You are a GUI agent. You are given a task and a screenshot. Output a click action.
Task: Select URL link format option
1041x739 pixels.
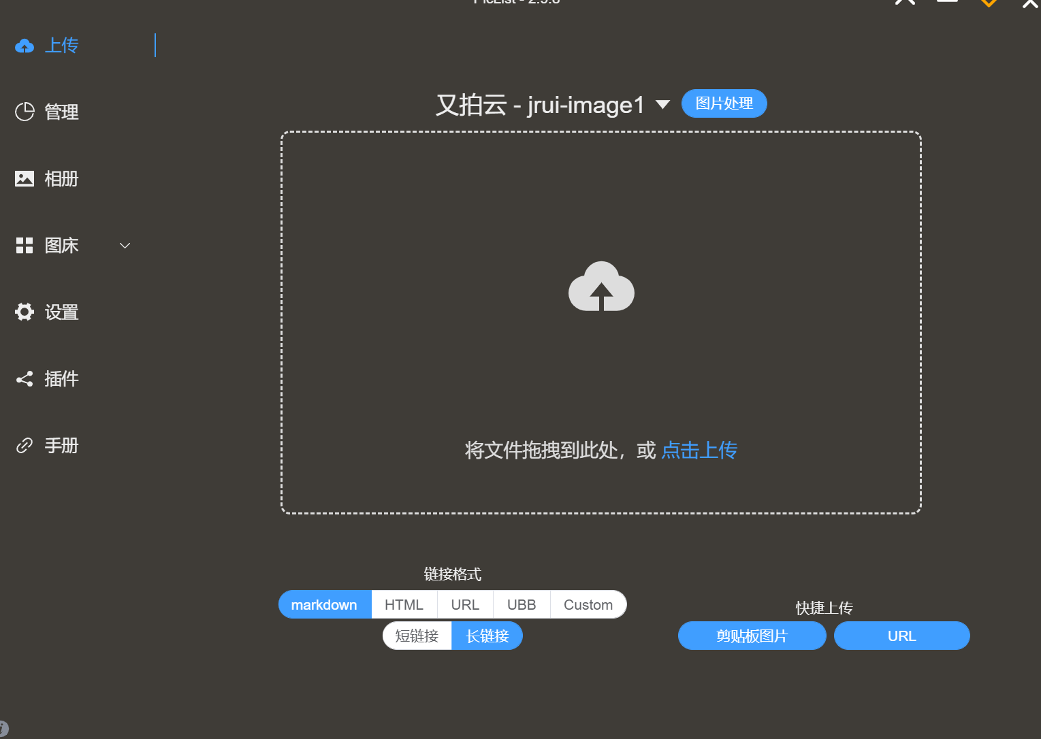(x=465, y=604)
